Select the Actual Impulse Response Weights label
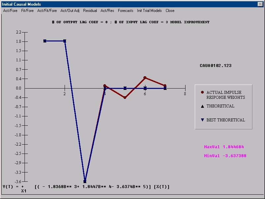This screenshot has height=199, width=265. 226,95
